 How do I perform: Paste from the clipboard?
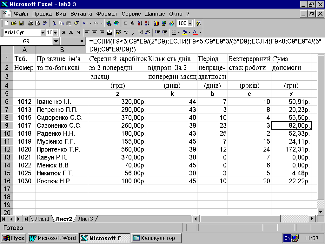click(69, 23)
